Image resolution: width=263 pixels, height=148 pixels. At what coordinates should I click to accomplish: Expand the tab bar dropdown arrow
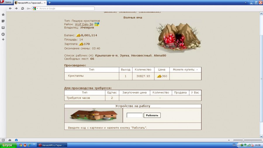coord(245,3)
